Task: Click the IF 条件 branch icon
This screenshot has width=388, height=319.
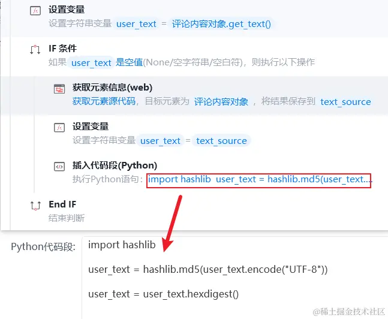Action: click(x=35, y=50)
